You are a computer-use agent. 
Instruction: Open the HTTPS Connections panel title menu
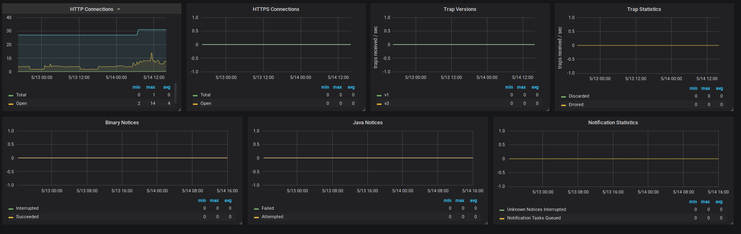pyautogui.click(x=275, y=9)
